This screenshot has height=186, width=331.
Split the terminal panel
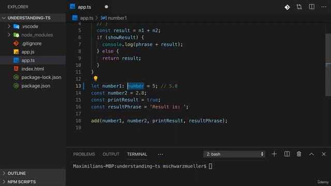[287, 154]
